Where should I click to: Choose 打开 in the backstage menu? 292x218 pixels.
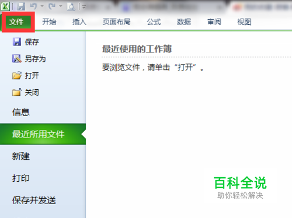pos(32,76)
